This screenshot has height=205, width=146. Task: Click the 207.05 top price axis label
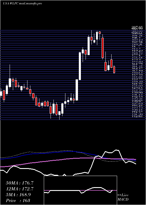(x=137, y=28)
